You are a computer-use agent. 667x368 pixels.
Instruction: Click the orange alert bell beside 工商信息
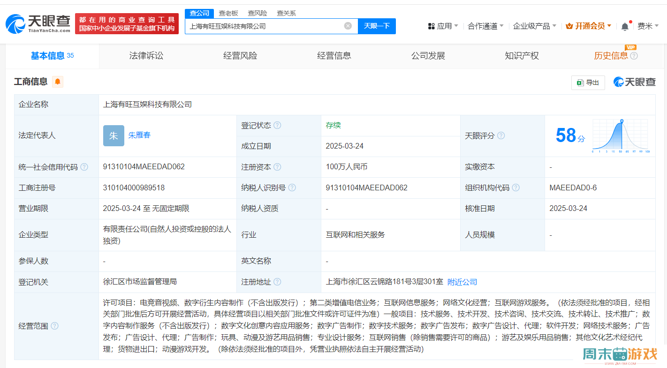pos(58,82)
